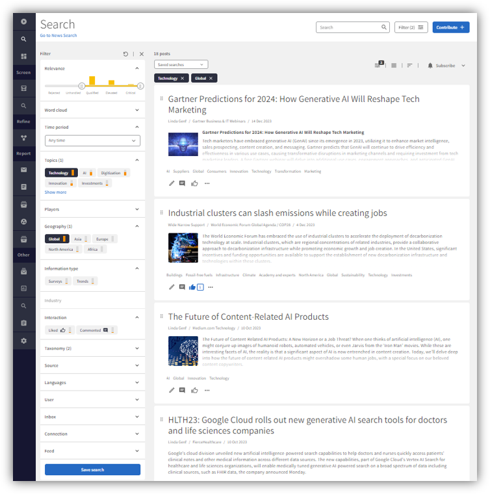This screenshot has width=490, height=494.
Task: Switch to compact list view icon
Action: pos(394,66)
